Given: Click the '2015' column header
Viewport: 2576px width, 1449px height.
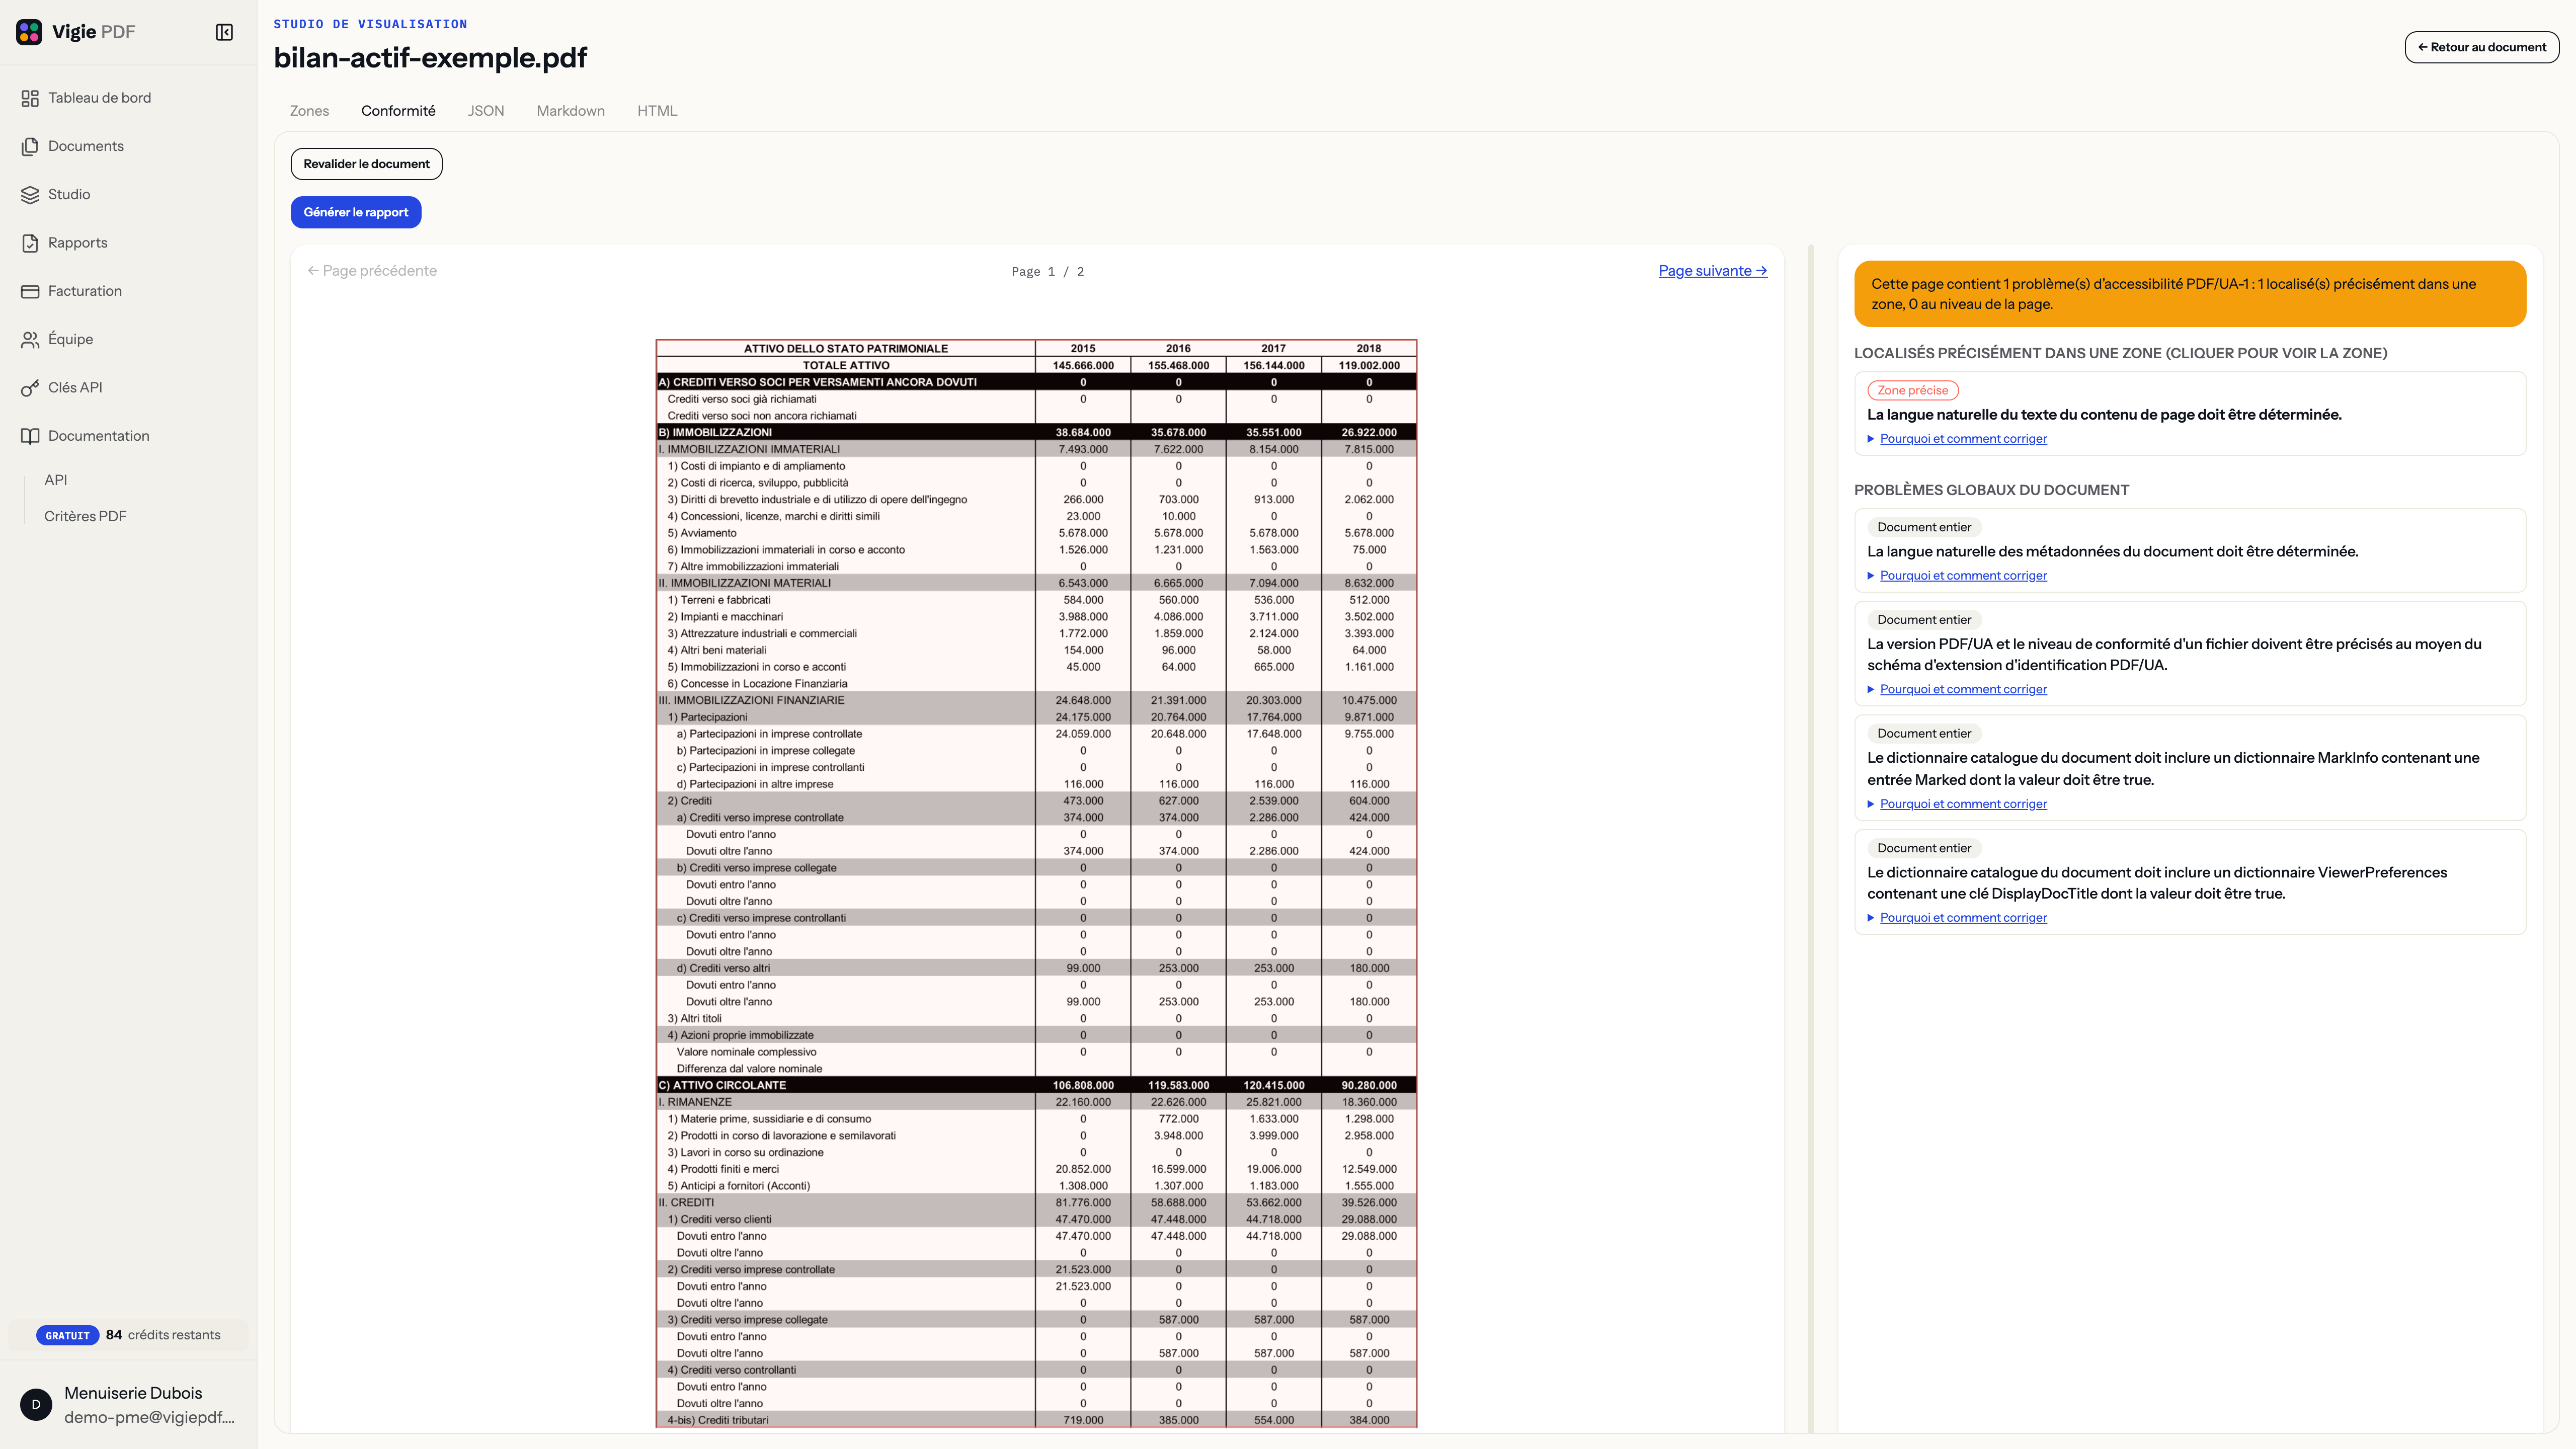Looking at the screenshot, I should [x=1083, y=349].
